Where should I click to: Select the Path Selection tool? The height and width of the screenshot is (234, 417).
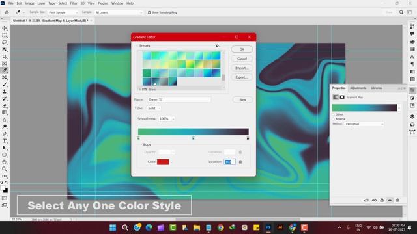click(5, 148)
